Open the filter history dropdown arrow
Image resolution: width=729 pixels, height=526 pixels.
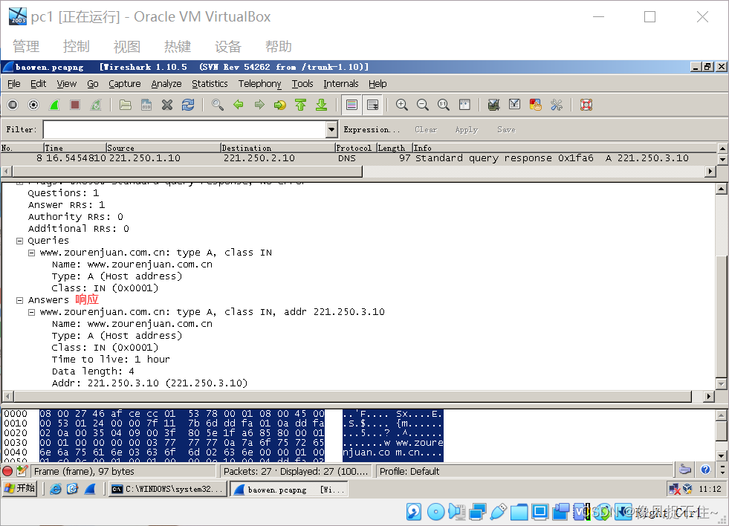(331, 129)
